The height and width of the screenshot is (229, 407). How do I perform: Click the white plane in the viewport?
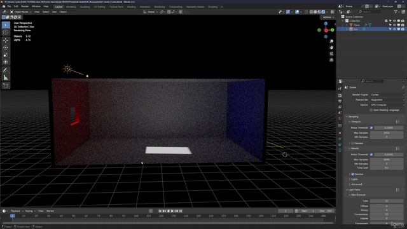point(169,150)
